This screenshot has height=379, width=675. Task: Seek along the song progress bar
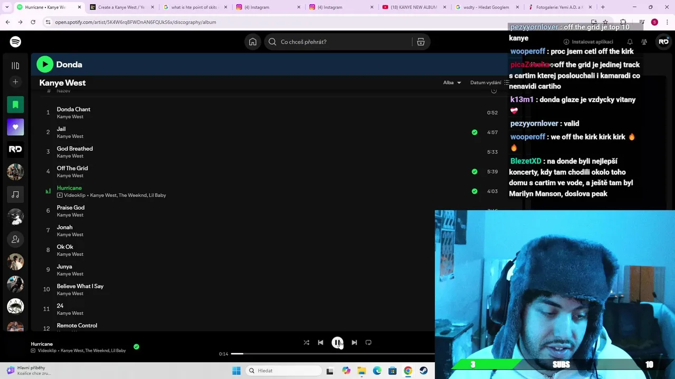pyautogui.click(x=332, y=354)
